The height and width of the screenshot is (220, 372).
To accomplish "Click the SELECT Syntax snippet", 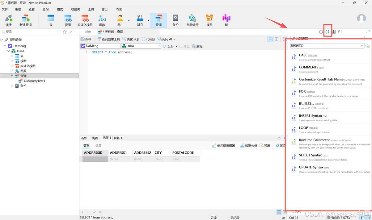I will click(330, 157).
